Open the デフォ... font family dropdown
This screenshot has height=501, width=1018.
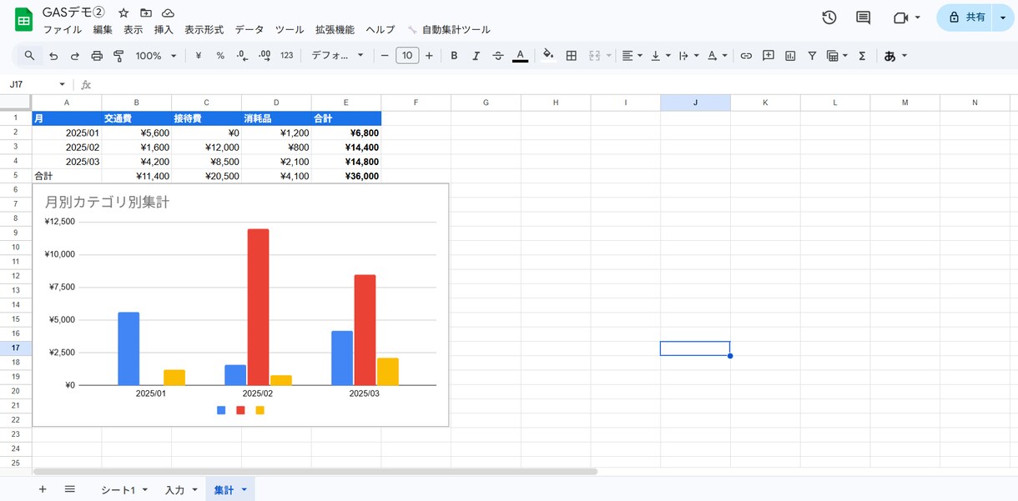pyautogui.click(x=337, y=56)
